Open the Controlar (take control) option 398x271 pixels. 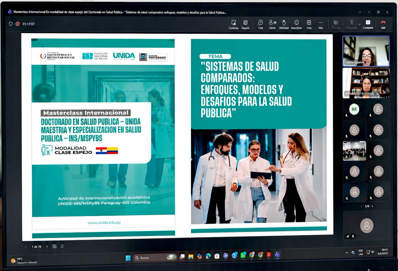(233, 24)
